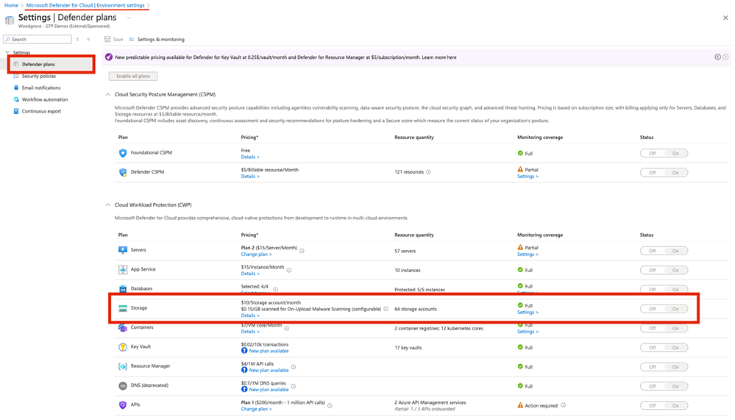Toggle Defender CSPM status switch

[664, 173]
